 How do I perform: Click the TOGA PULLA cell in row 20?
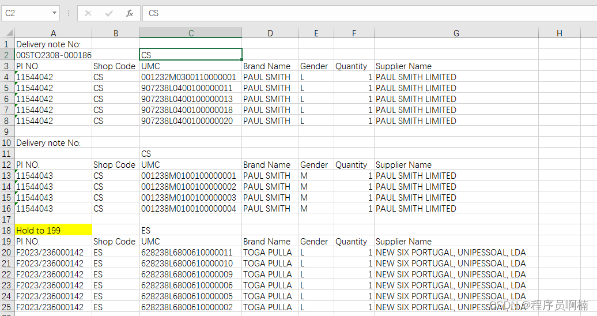267,253
